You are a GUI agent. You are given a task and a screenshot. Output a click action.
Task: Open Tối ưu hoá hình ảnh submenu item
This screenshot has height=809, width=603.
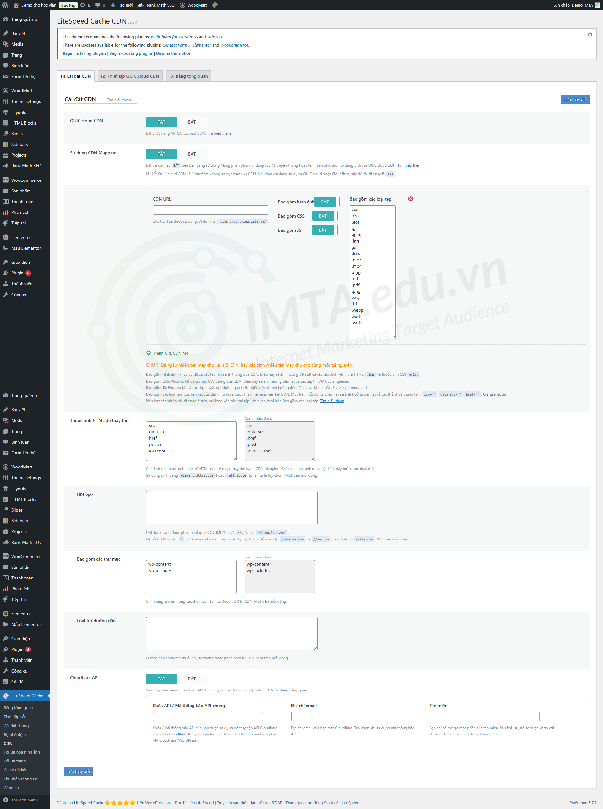(22, 752)
